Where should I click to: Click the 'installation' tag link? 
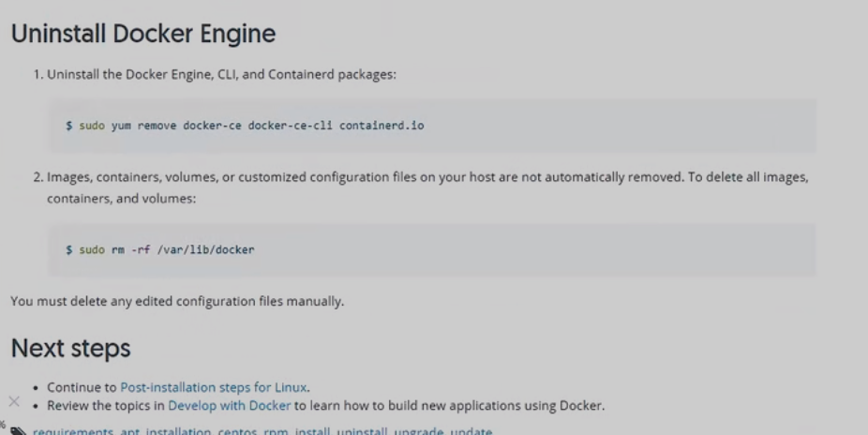point(178,430)
